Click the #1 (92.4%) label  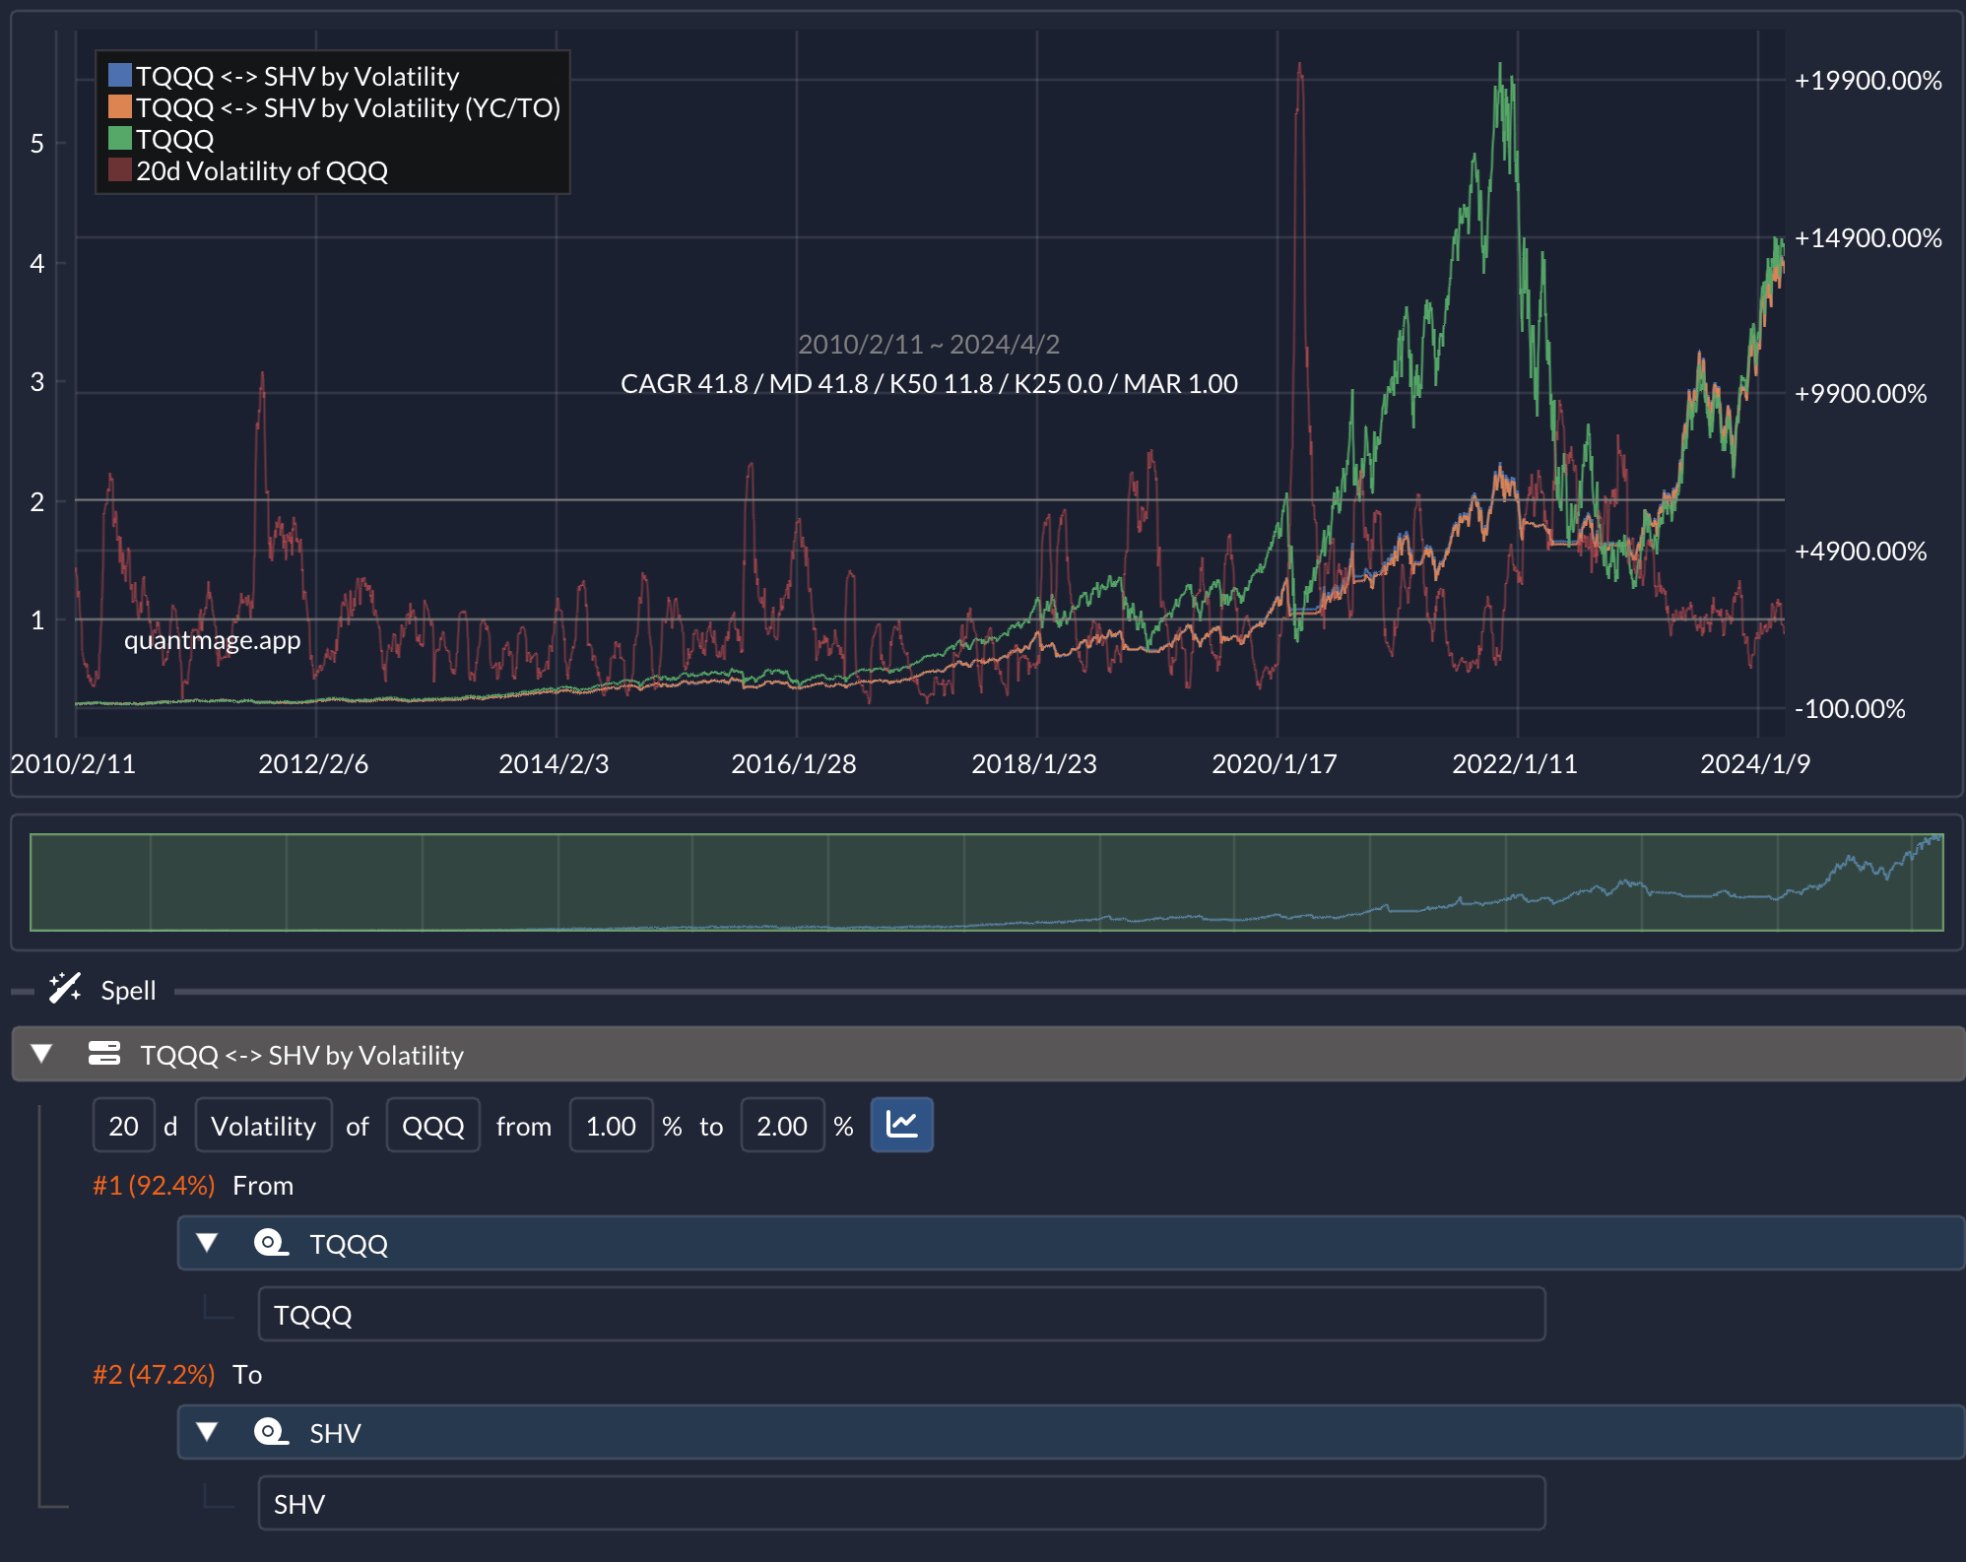154,1185
